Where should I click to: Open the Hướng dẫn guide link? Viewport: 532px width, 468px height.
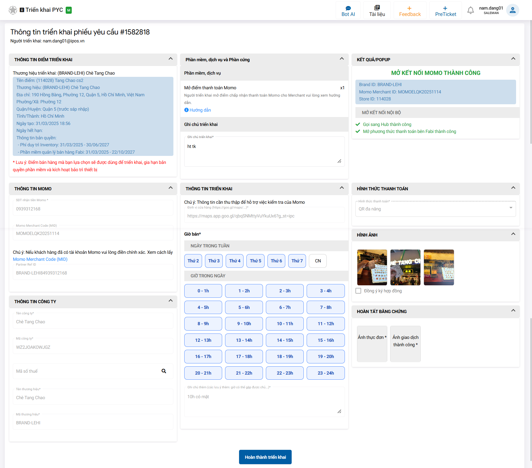pyautogui.click(x=198, y=110)
